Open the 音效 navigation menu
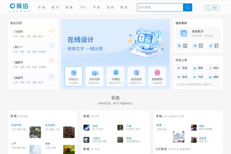 point(42,7)
